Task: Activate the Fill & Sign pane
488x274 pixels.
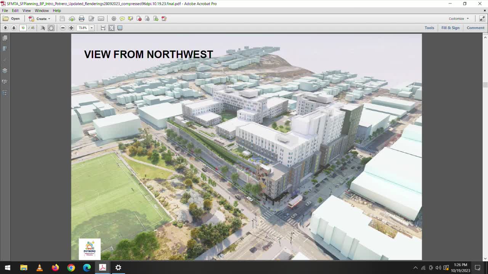Action: point(451,27)
